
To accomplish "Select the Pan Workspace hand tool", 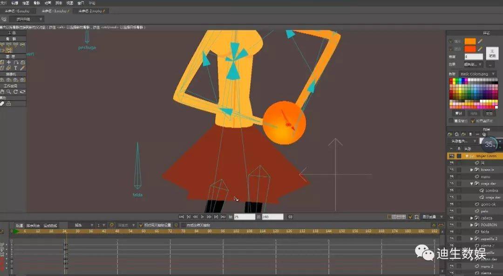I will click(x=2, y=92).
